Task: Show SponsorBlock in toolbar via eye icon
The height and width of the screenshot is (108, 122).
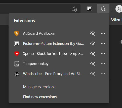Action: pos(93,54)
